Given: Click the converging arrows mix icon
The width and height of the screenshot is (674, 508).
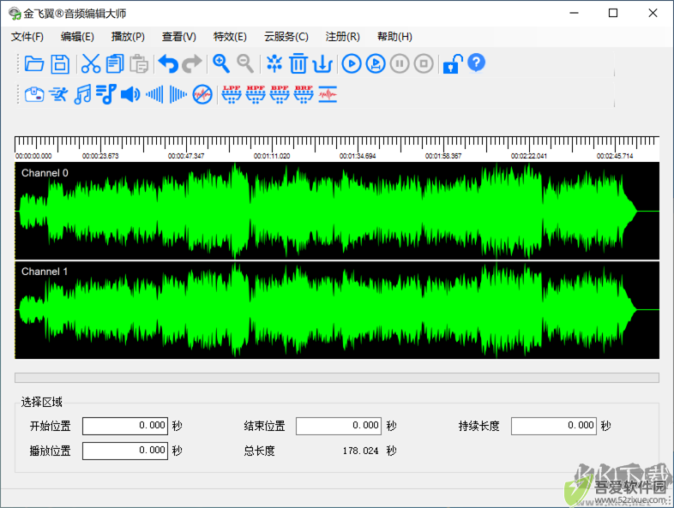Looking at the screenshot, I should click(274, 63).
